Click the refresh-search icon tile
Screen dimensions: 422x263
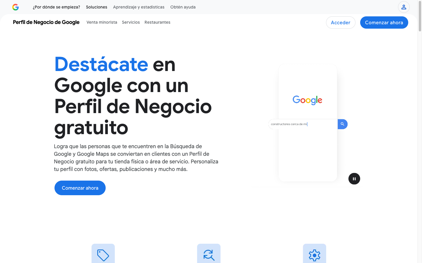209,254
